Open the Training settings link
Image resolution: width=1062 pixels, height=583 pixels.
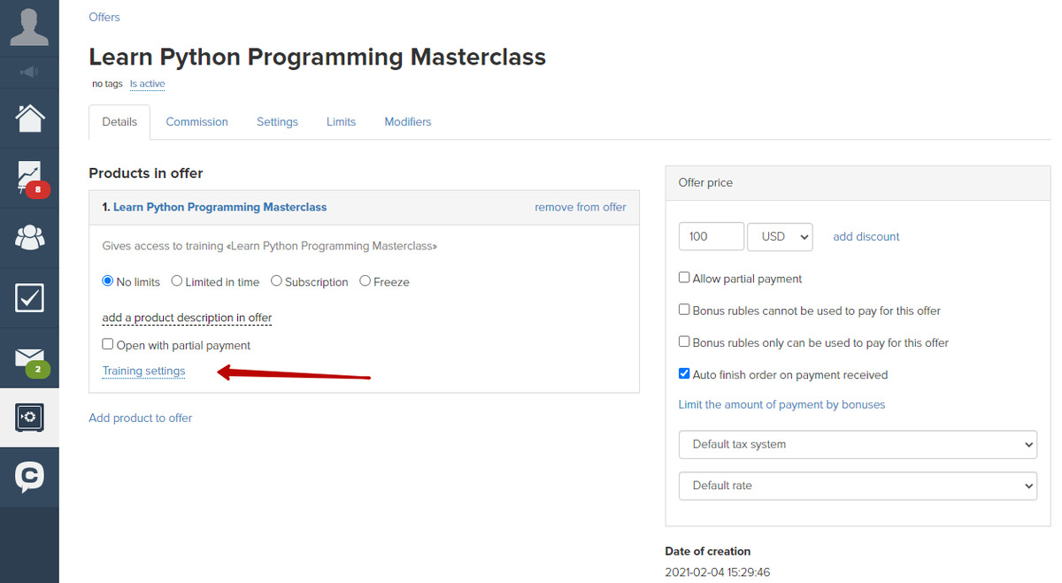coord(143,371)
